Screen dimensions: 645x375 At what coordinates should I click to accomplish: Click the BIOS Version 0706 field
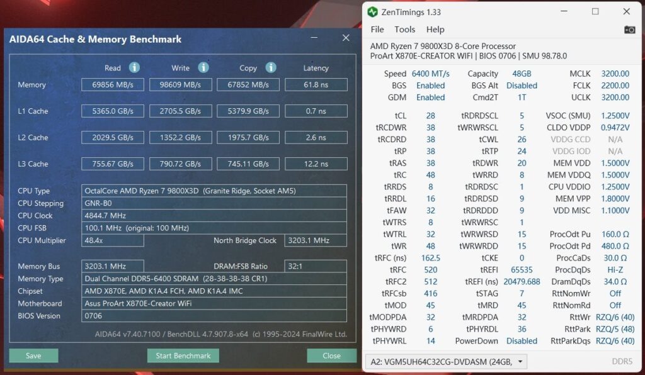[x=214, y=315]
